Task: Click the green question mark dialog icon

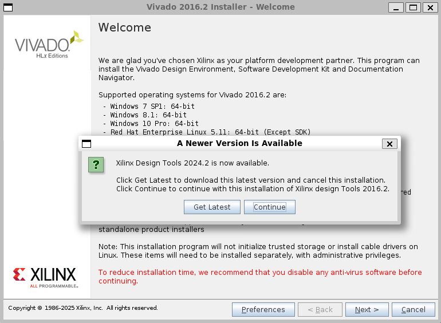Action: (x=96, y=165)
